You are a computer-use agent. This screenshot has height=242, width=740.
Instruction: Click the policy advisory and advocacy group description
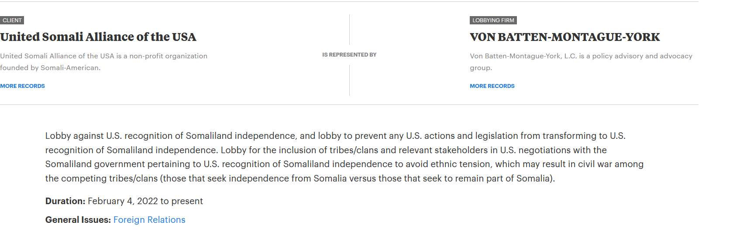pos(581,62)
